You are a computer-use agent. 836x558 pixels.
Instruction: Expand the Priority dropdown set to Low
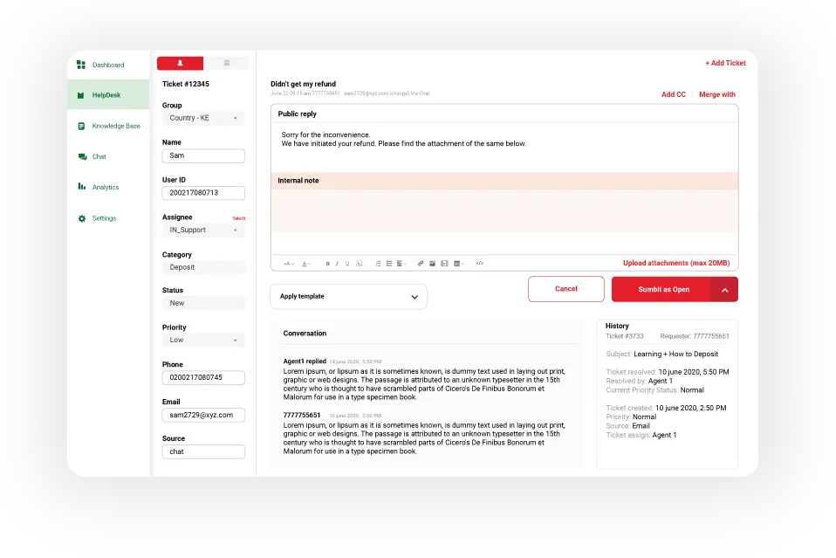tap(203, 340)
